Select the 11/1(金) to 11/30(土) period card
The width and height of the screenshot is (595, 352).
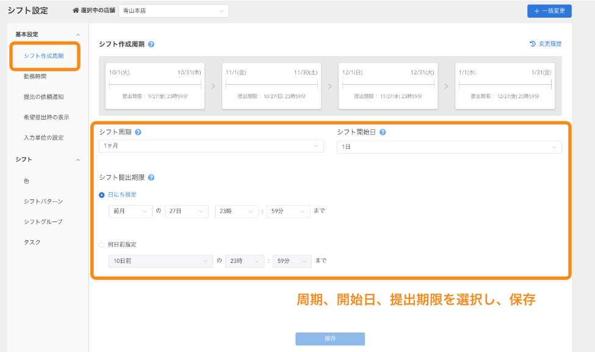pyautogui.click(x=272, y=86)
